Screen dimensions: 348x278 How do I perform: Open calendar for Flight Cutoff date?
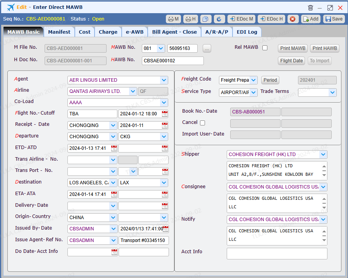165,114
